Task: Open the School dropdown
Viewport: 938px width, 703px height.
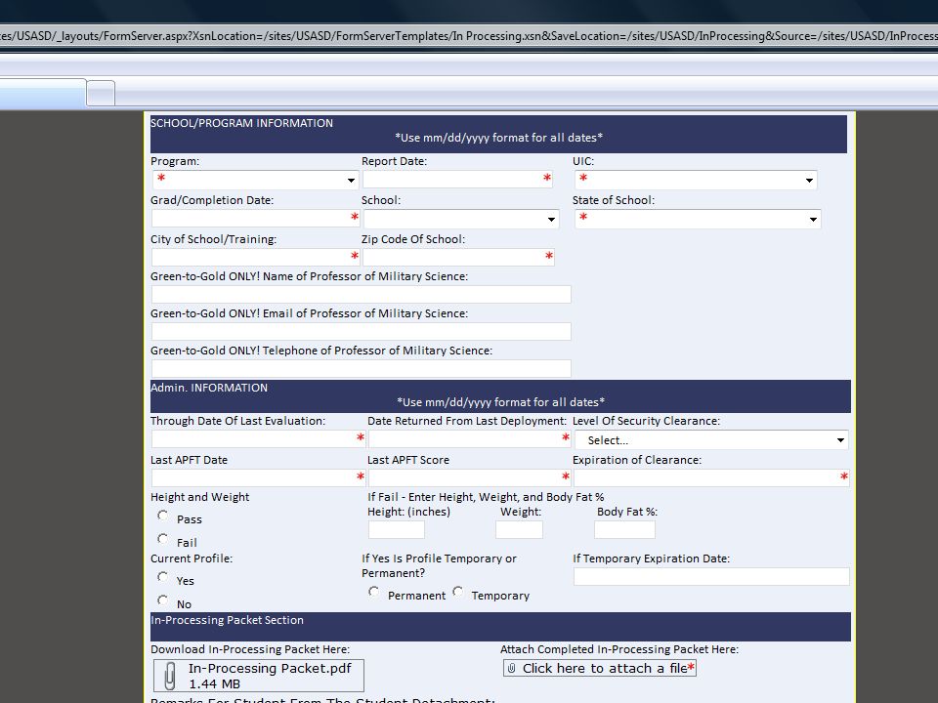Action: [x=461, y=219]
